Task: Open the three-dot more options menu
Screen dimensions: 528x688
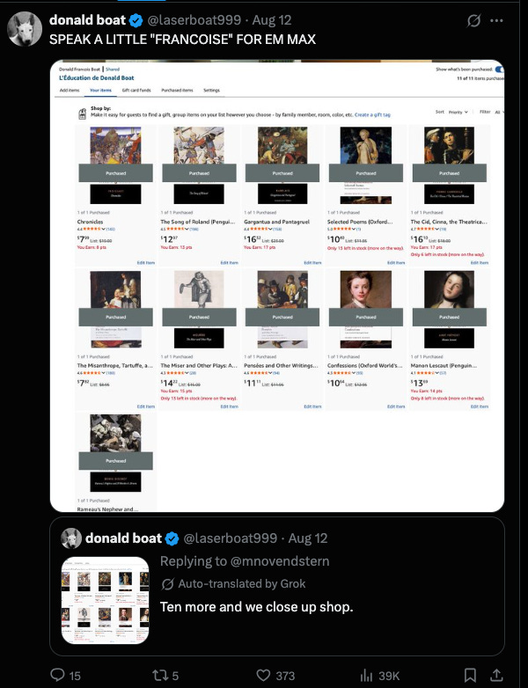Action: [496, 20]
